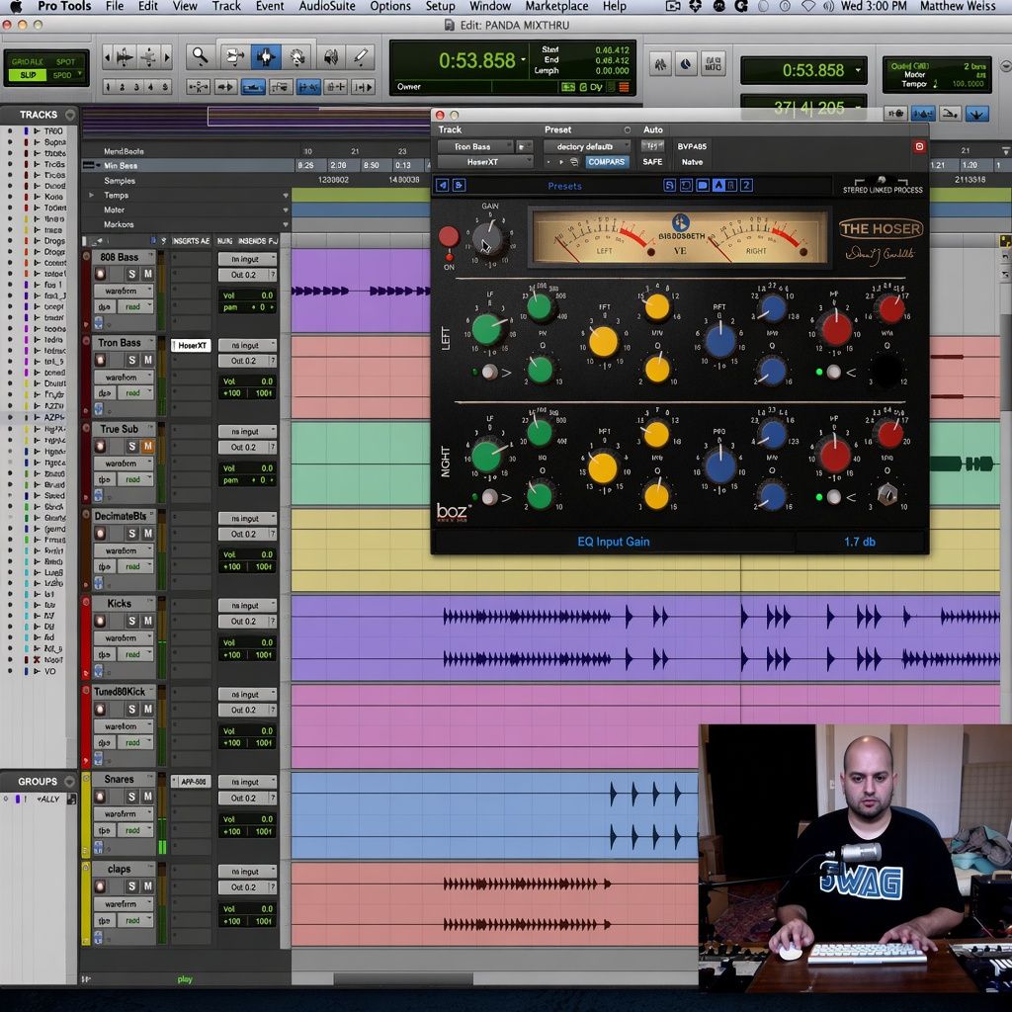The image size is (1012, 1012).
Task: Select the Selector tool highlighted in blue
Action: (x=265, y=57)
